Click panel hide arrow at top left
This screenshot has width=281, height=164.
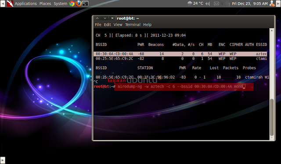pos(3,3)
